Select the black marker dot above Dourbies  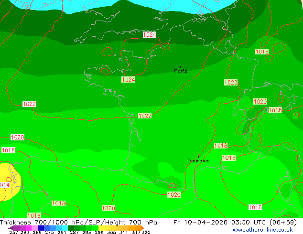pos(198,157)
